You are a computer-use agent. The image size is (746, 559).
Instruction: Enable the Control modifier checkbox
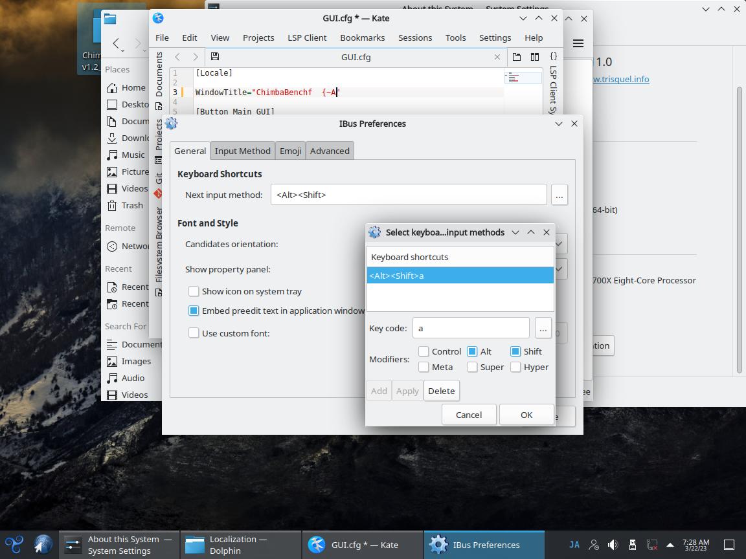pyautogui.click(x=424, y=351)
